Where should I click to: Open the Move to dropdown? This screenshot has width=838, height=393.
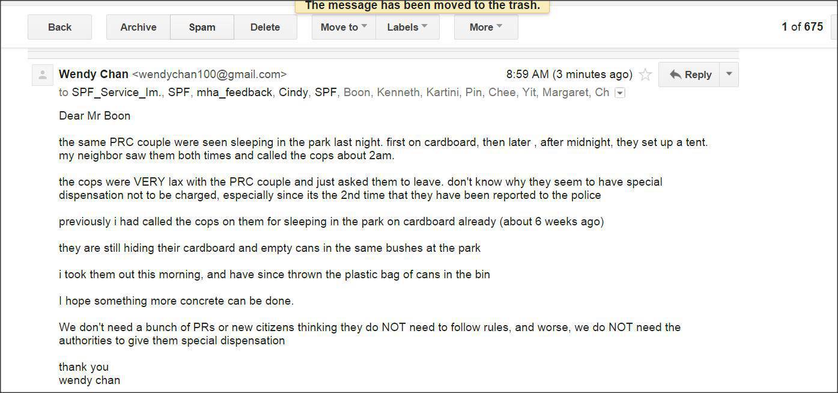click(344, 27)
